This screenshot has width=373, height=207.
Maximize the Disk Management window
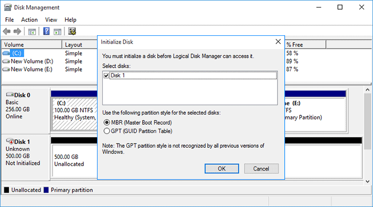[x=340, y=7]
